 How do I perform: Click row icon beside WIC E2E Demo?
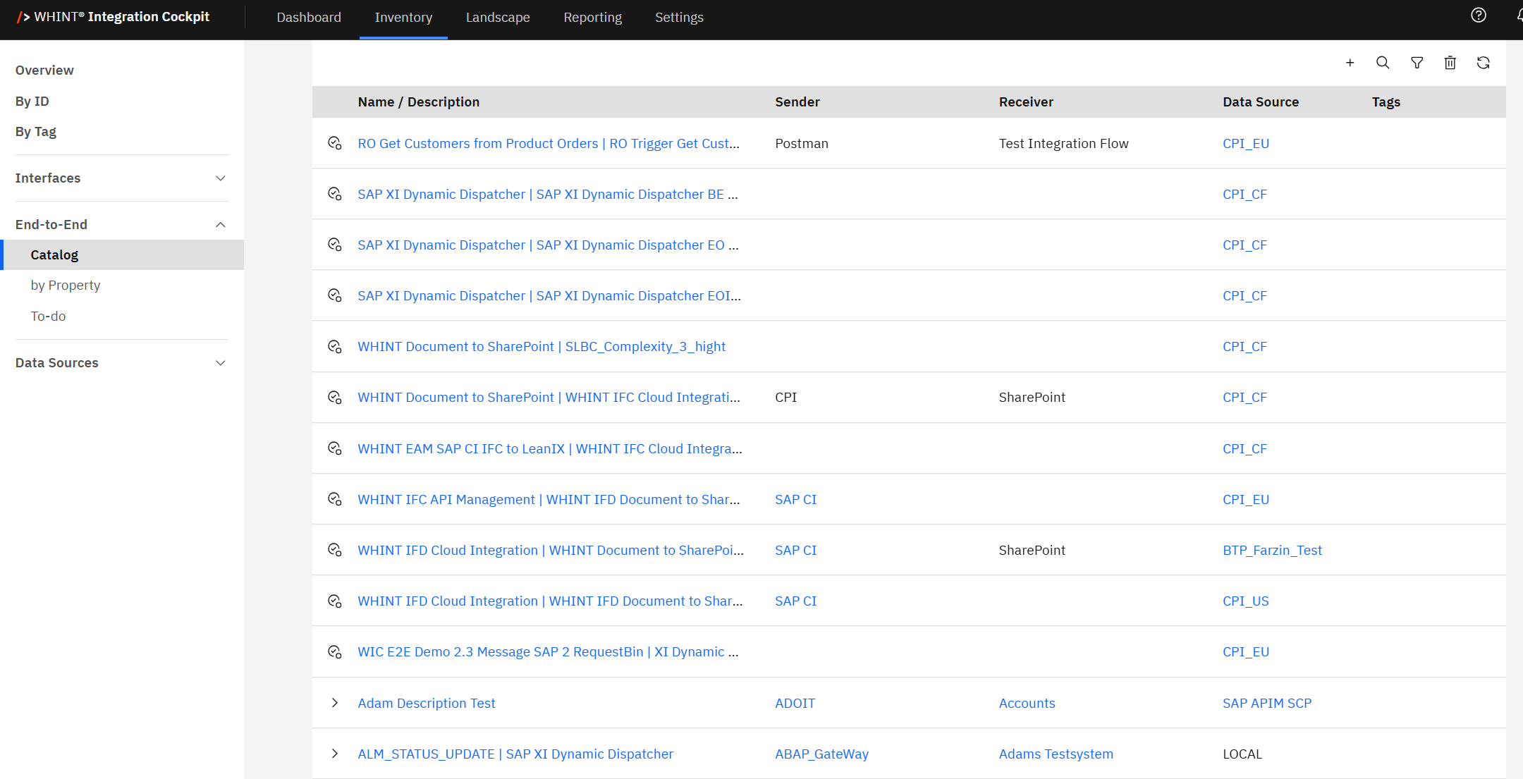[x=335, y=652]
